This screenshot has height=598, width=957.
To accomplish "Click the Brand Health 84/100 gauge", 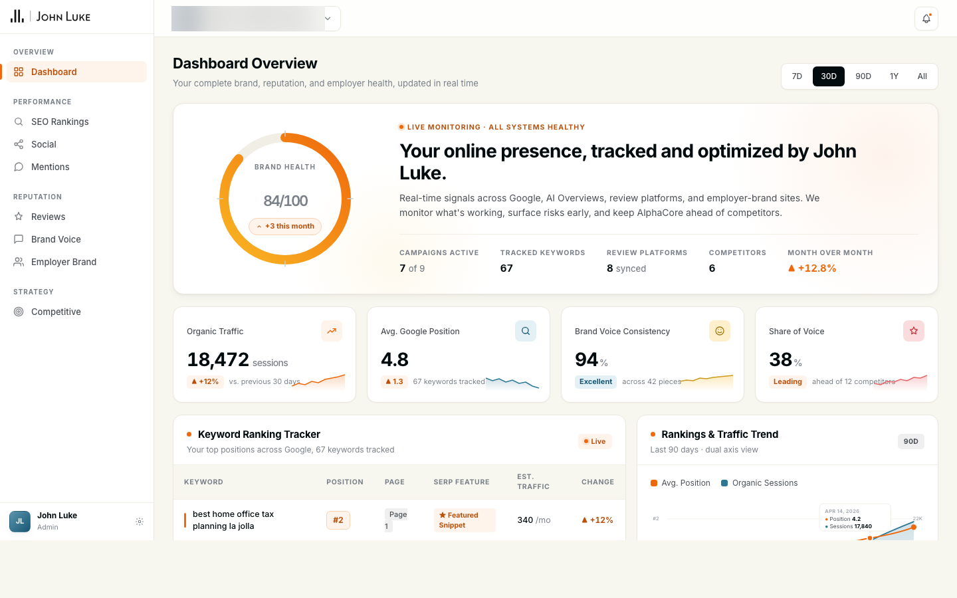I will tap(285, 199).
